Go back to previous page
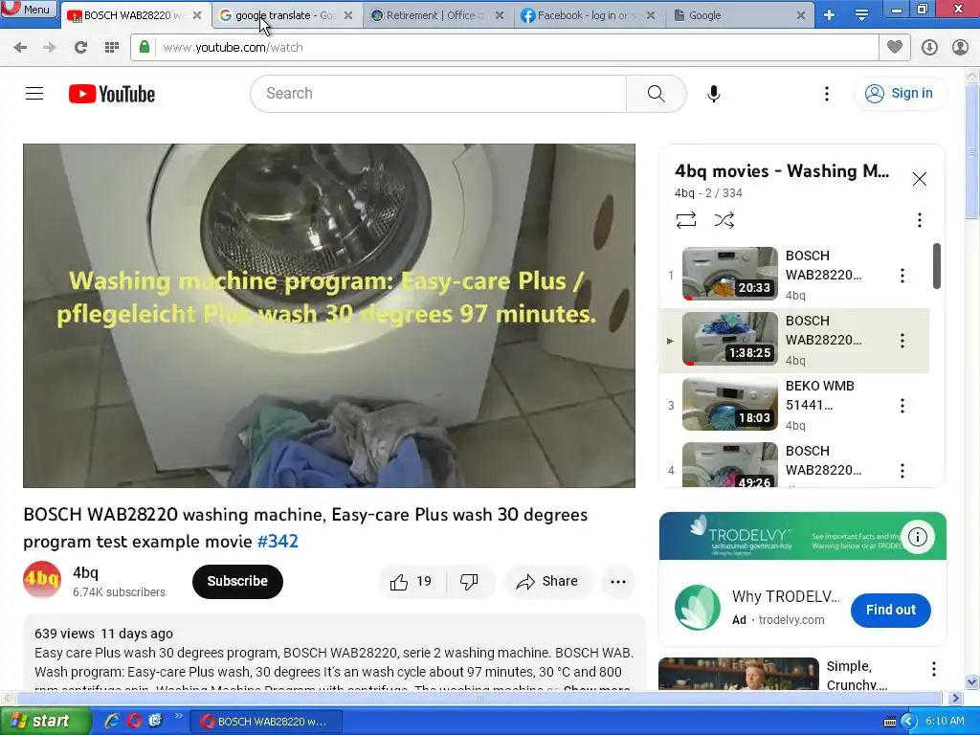This screenshot has height=735, width=980. tap(20, 47)
